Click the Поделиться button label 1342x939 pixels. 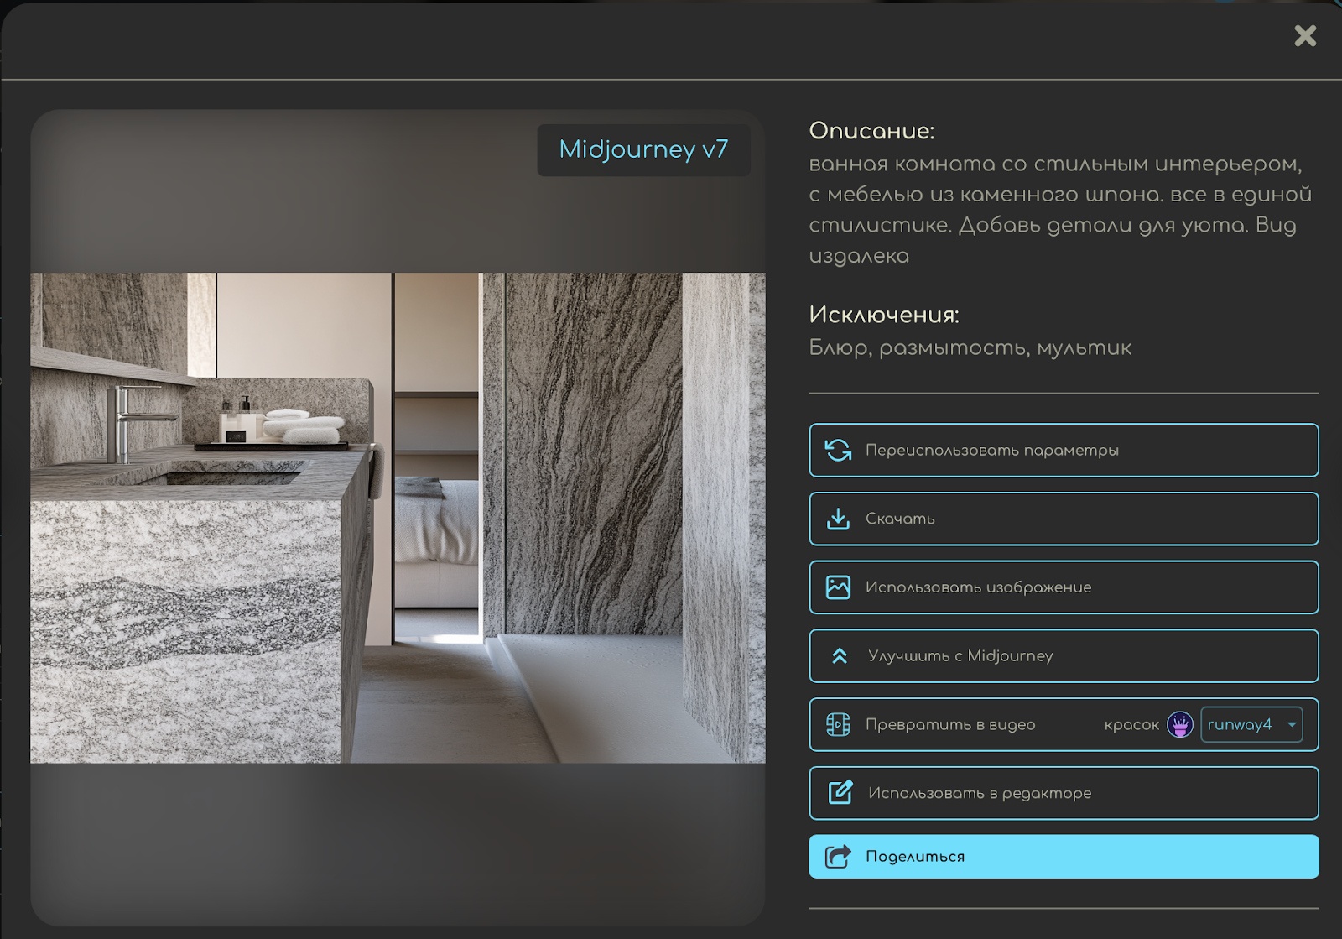915,857
